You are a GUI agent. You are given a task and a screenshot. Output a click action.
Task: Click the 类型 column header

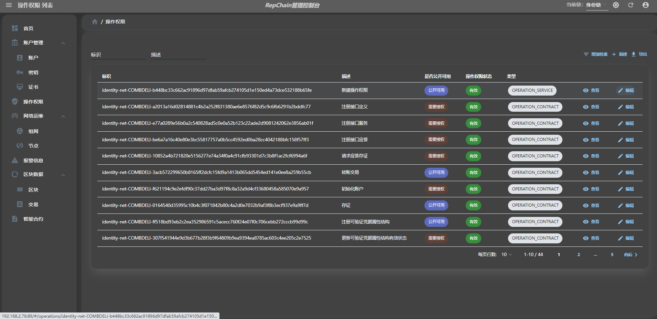click(x=511, y=76)
